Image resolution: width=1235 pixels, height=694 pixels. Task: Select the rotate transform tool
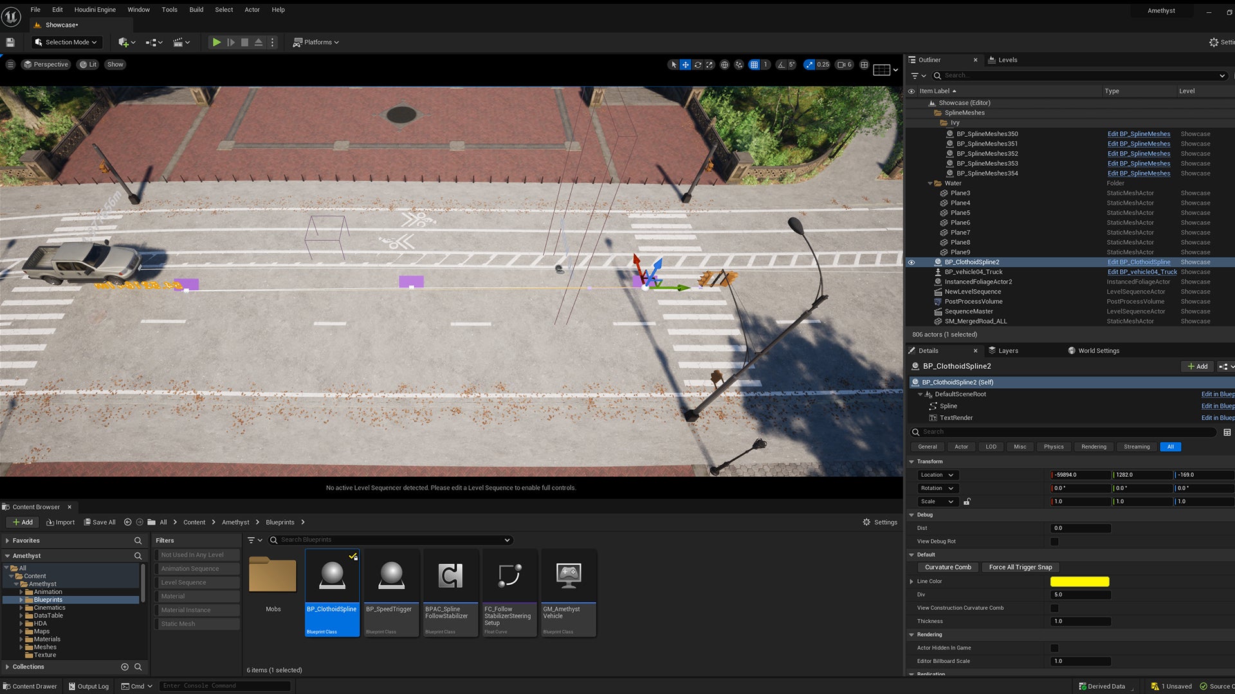[697, 65]
